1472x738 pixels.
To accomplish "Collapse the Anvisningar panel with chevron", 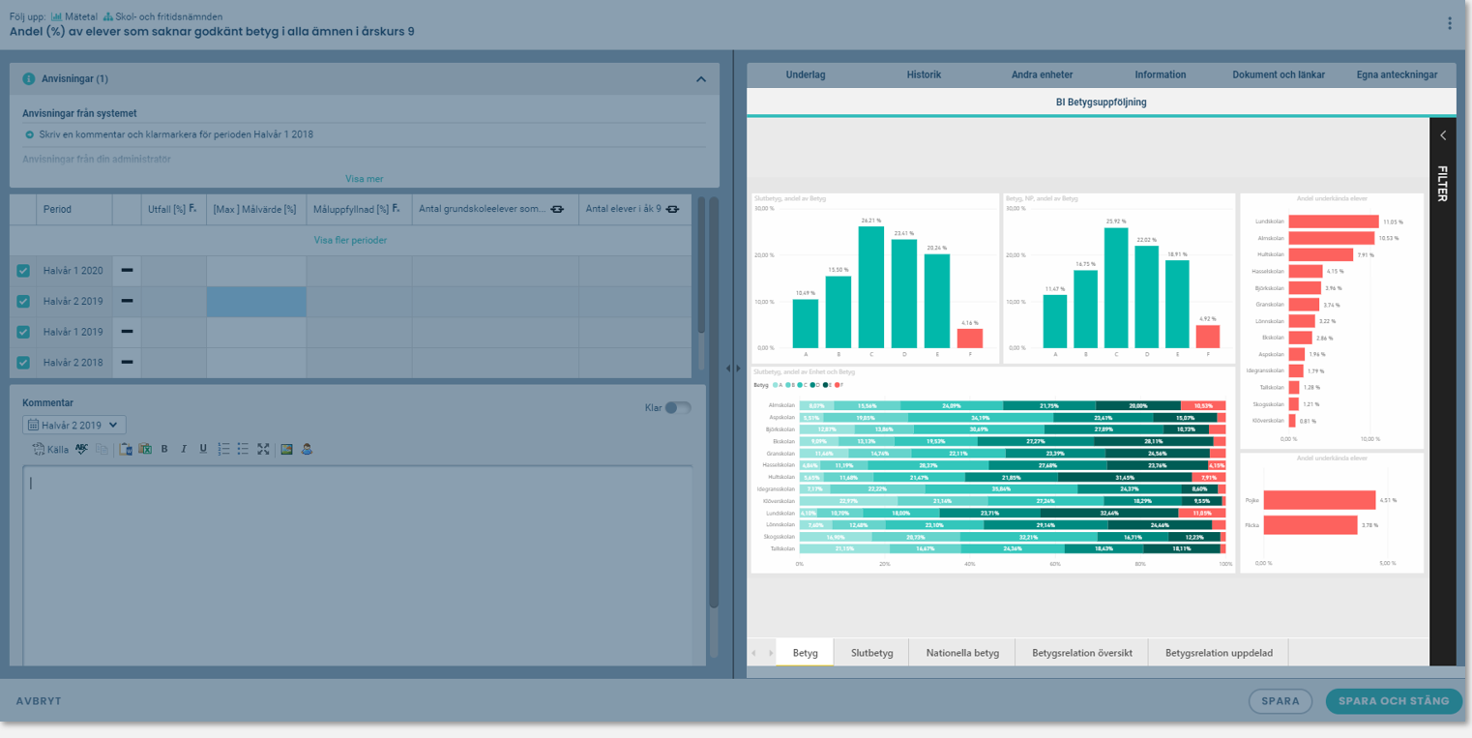I will click(700, 78).
